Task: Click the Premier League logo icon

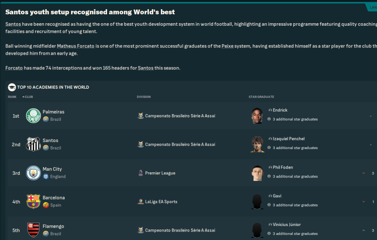Action: (x=141, y=173)
